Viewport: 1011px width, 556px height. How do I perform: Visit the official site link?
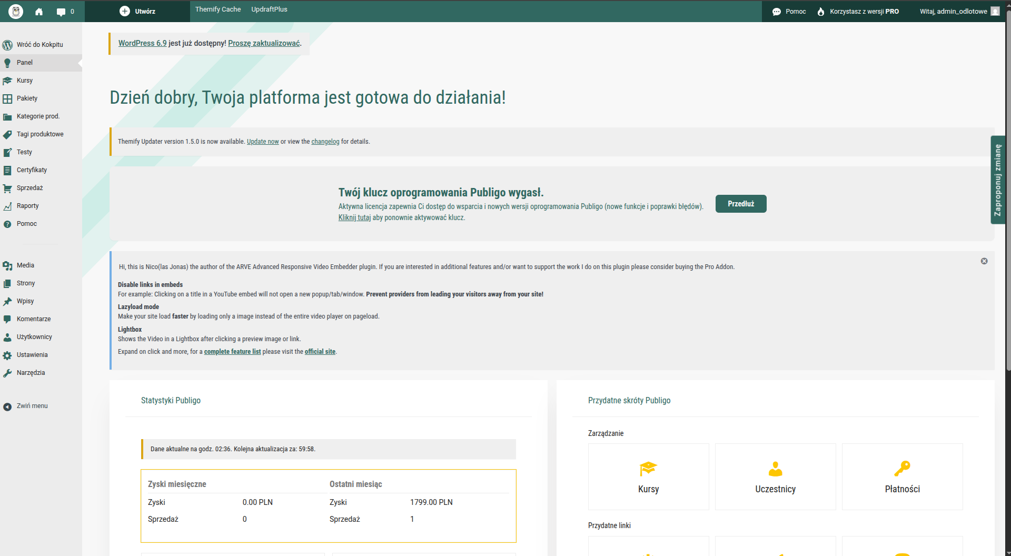pyautogui.click(x=320, y=352)
